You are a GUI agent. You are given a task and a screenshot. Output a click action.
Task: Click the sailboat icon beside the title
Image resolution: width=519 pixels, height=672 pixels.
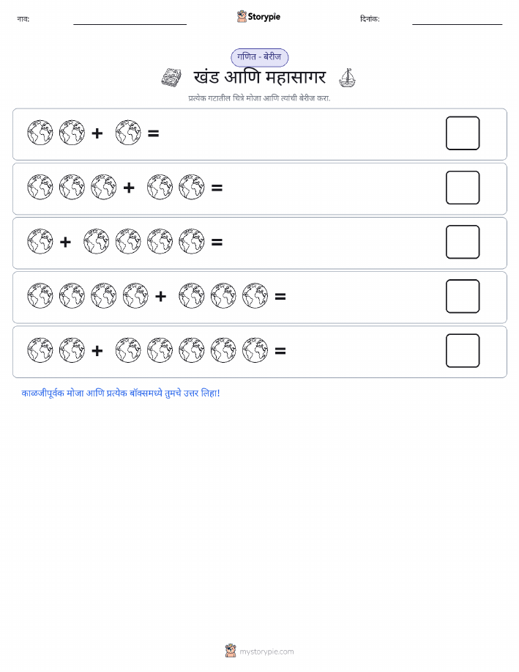click(x=347, y=78)
